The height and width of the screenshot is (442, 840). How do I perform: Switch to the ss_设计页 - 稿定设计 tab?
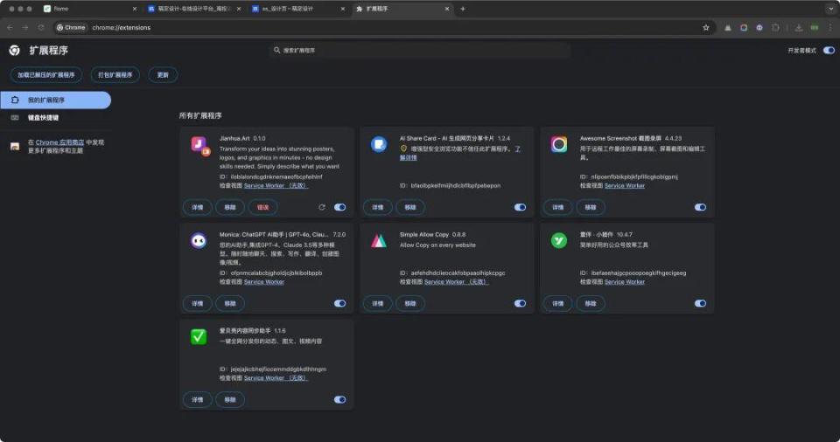click(x=297, y=9)
